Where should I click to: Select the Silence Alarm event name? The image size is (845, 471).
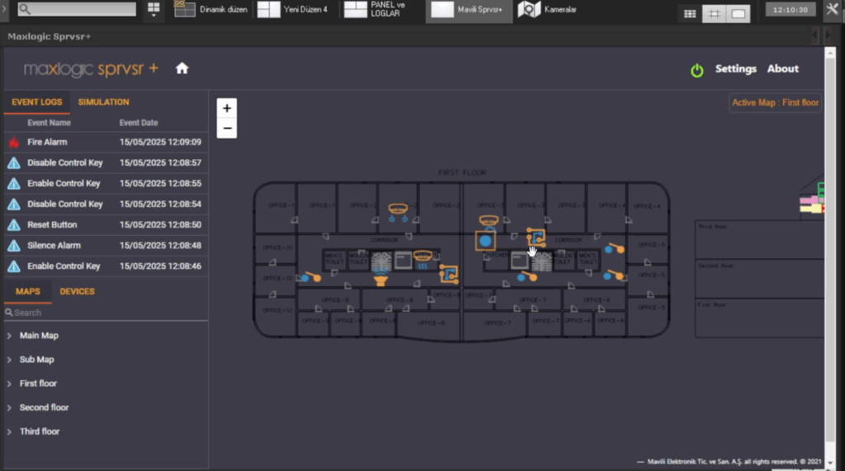(54, 245)
